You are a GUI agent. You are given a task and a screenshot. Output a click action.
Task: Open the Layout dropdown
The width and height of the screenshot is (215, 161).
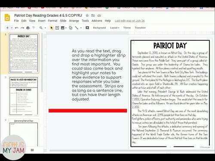coord(114,28)
